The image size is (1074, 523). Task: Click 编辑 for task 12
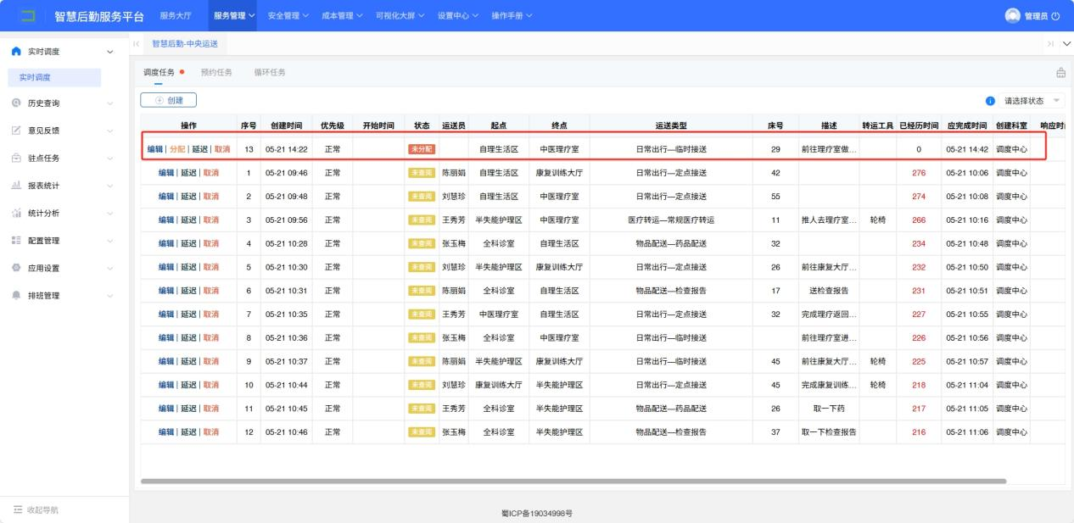[166, 432]
